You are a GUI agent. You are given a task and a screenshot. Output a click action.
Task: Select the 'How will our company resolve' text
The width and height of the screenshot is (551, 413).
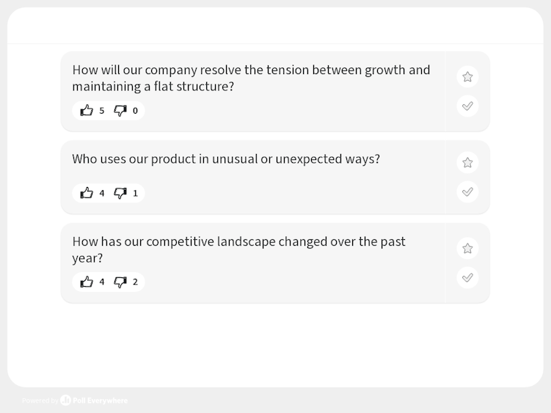tap(251, 78)
